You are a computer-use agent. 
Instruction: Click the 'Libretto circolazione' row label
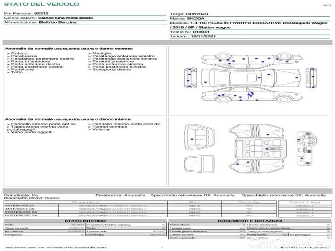pyautogui.click(x=263, y=225)
